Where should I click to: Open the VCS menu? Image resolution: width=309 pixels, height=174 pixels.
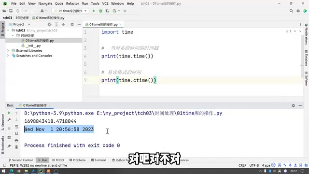[105, 3]
